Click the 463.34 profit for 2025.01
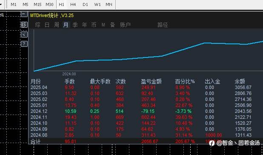The width and height of the screenshot is (263, 155). click(x=149, y=105)
